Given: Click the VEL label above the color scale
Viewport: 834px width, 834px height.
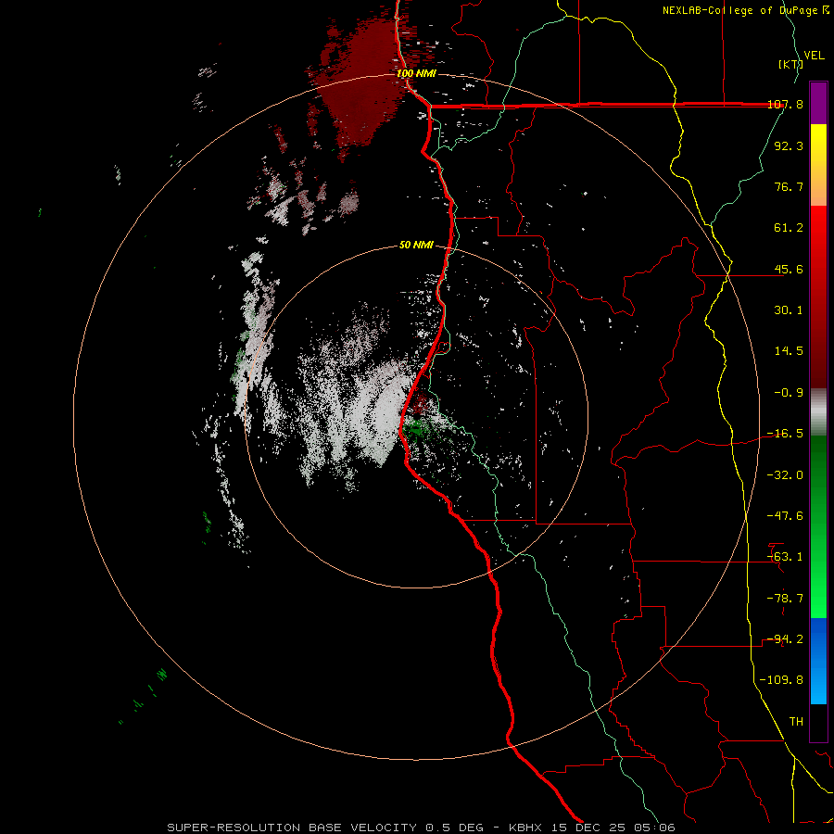Looking at the screenshot, I should tap(814, 55).
